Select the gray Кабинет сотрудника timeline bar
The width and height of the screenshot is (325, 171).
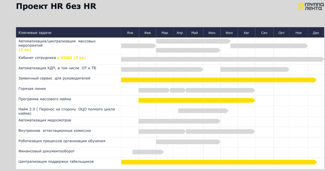(x=222, y=59)
